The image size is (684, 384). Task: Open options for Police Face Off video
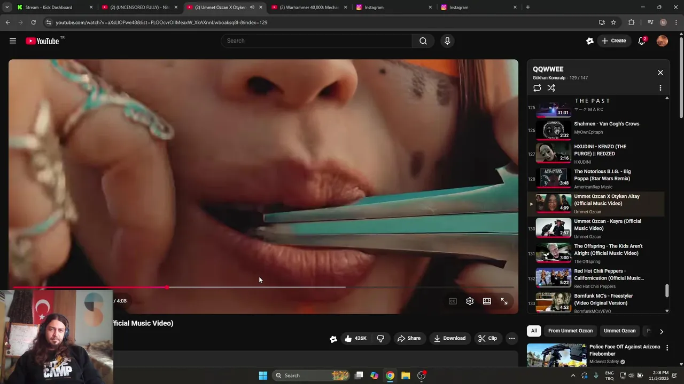[667, 348]
